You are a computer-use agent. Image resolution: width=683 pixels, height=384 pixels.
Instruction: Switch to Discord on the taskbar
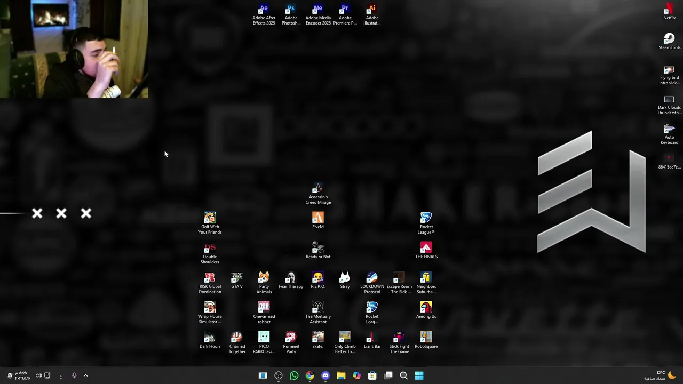pos(325,375)
